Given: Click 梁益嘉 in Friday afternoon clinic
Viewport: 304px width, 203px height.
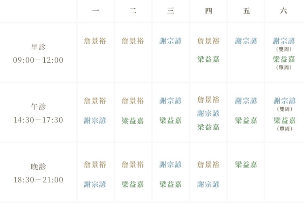Looking at the screenshot, I should (x=246, y=121).
